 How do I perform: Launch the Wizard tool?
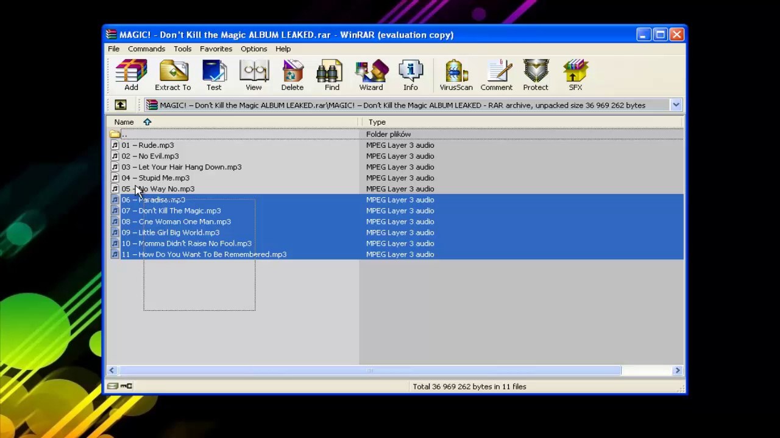371,75
